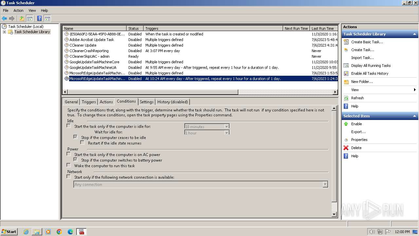Switch to the Actions tab
Screen dimensions: 419x236
click(106, 102)
